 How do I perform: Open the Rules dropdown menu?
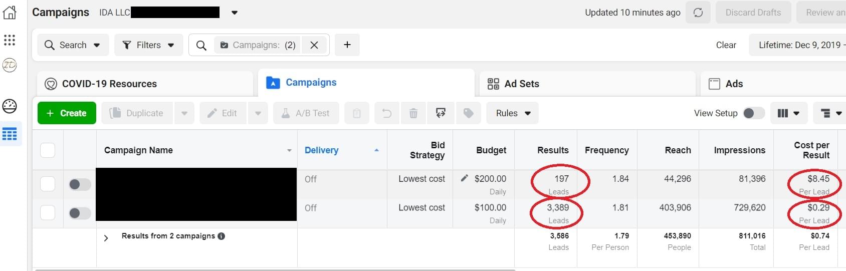pyautogui.click(x=512, y=113)
